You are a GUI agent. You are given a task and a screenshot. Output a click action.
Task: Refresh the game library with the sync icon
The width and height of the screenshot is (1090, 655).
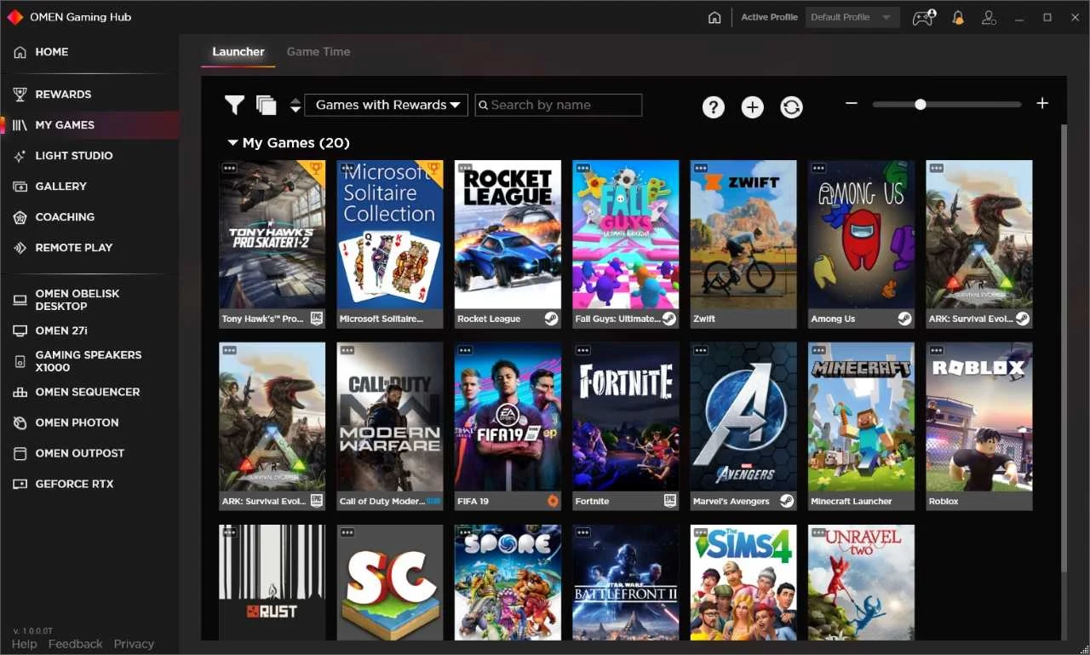point(792,107)
